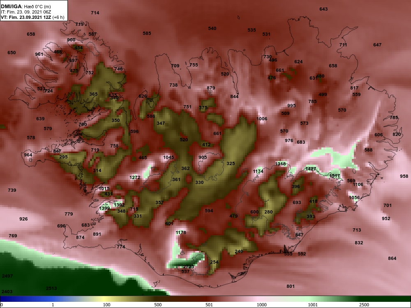The height and width of the screenshot is (308, 411).
Task: Click the map value 1399
Action: point(104,208)
